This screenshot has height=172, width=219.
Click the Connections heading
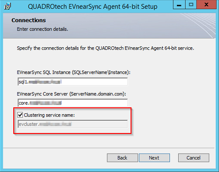(29, 20)
